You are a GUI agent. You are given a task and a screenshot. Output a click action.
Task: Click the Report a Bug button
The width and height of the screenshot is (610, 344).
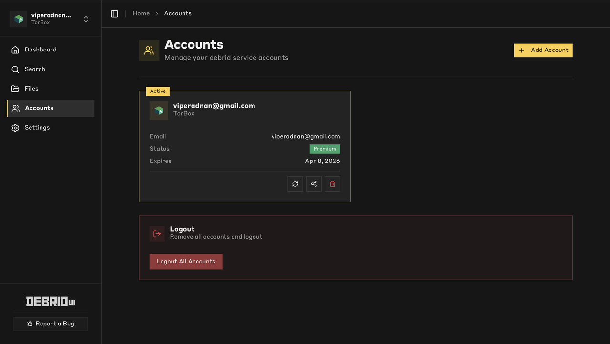pos(51,324)
